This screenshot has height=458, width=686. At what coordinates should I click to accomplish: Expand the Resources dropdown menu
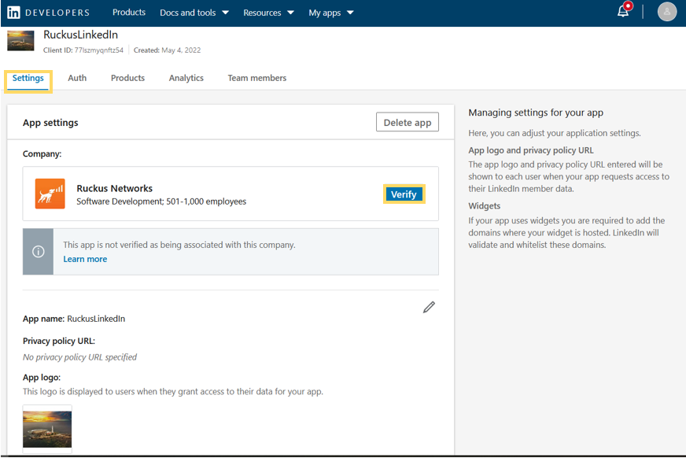pos(268,13)
